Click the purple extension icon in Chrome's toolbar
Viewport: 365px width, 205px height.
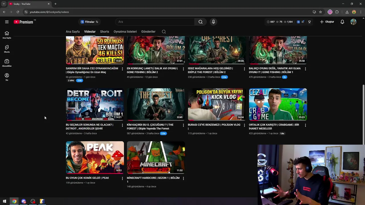pyautogui.click(x=330, y=12)
